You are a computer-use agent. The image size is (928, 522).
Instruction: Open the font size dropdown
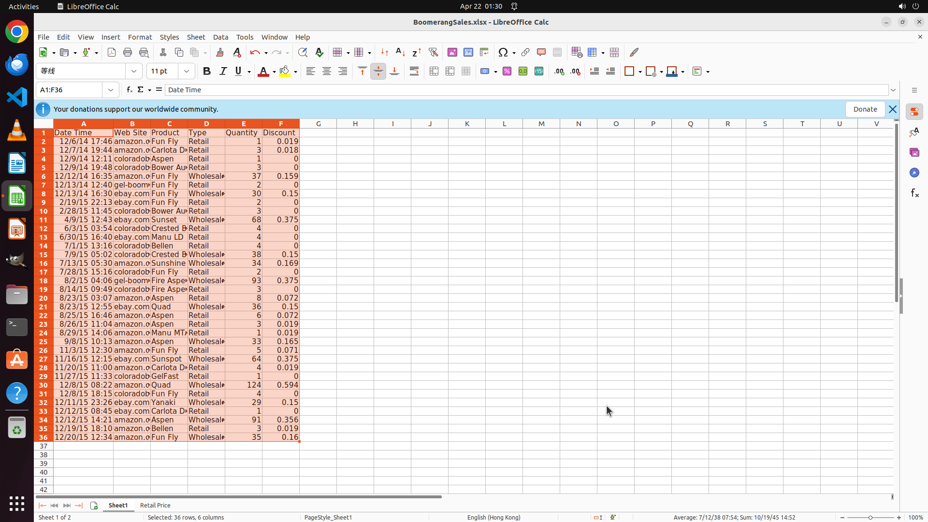(x=186, y=72)
